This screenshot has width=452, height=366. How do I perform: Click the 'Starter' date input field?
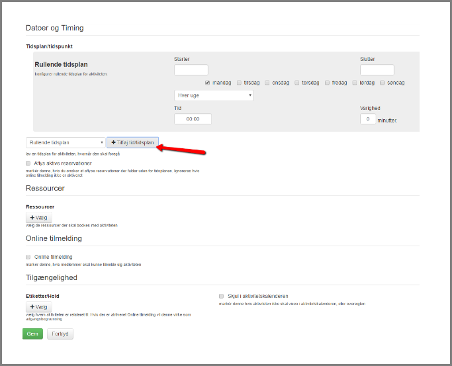[191, 69]
